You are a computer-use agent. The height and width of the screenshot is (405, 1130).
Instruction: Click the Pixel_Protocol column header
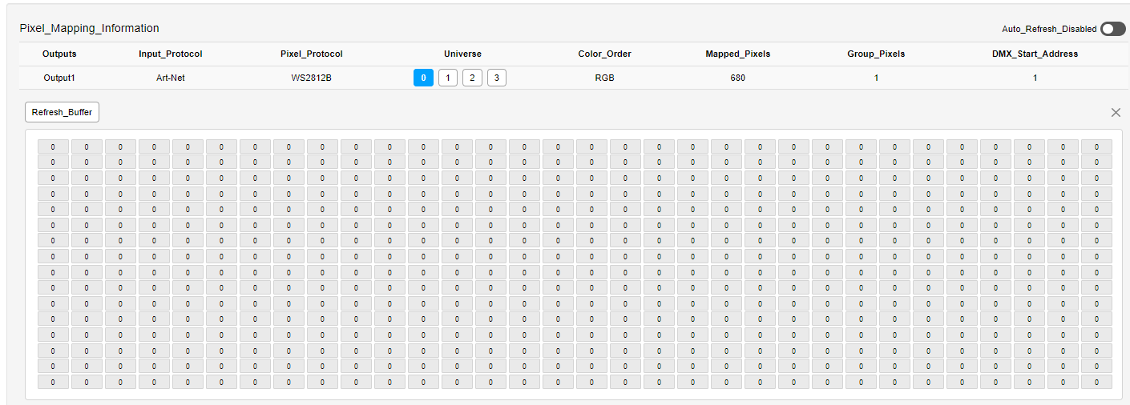312,54
